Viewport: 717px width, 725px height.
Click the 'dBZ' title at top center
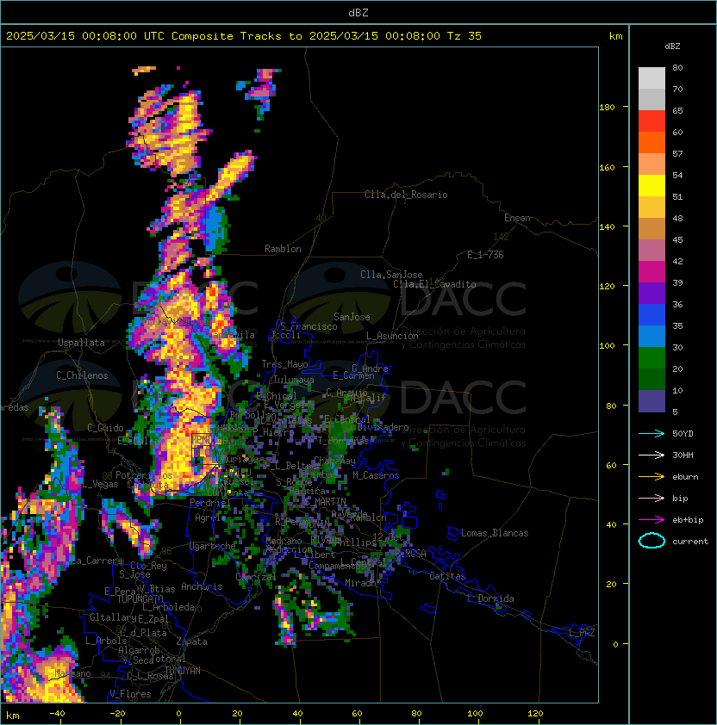(358, 13)
